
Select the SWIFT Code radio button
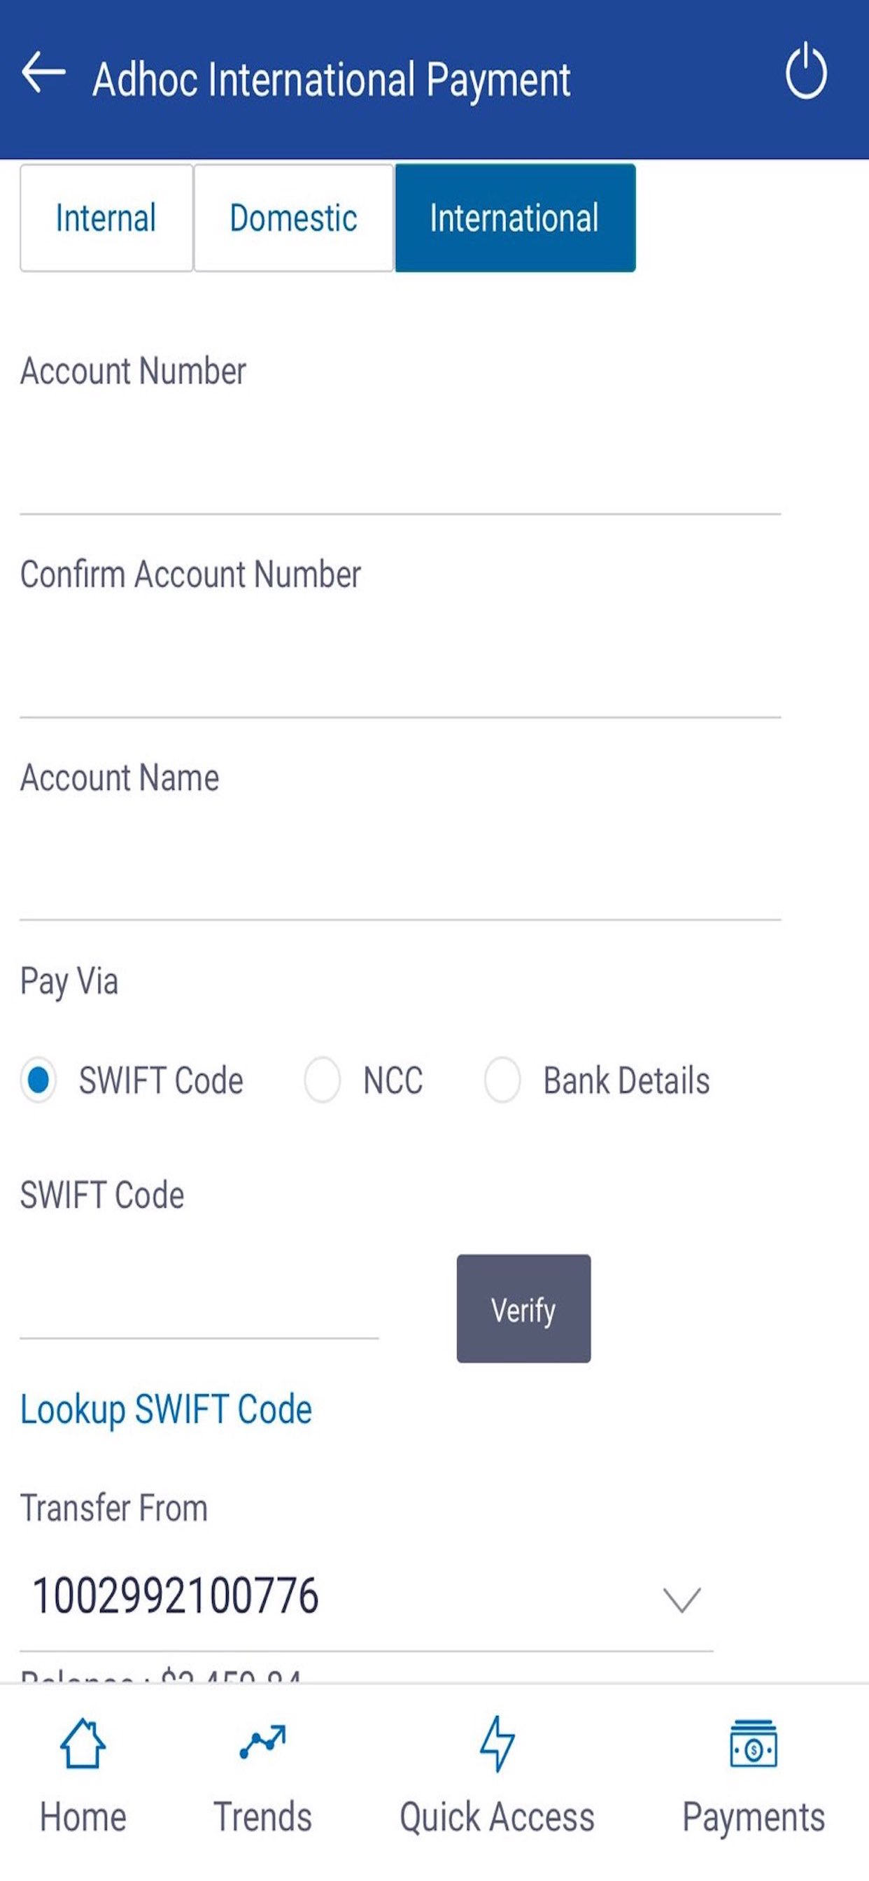[38, 1080]
